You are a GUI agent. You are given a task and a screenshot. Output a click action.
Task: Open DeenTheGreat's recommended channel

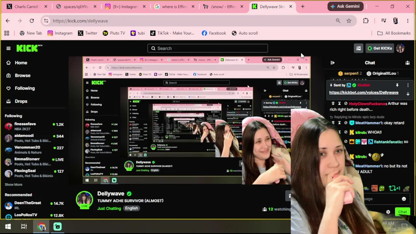click(34, 205)
